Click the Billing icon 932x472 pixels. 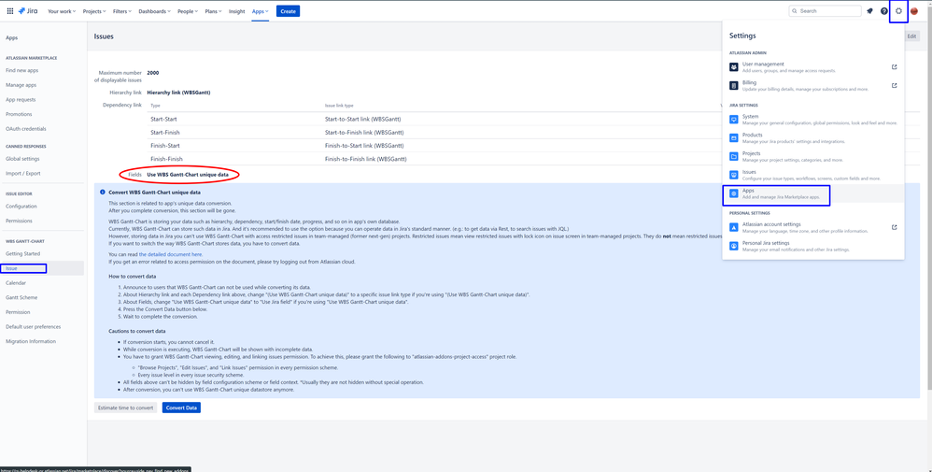coord(734,86)
